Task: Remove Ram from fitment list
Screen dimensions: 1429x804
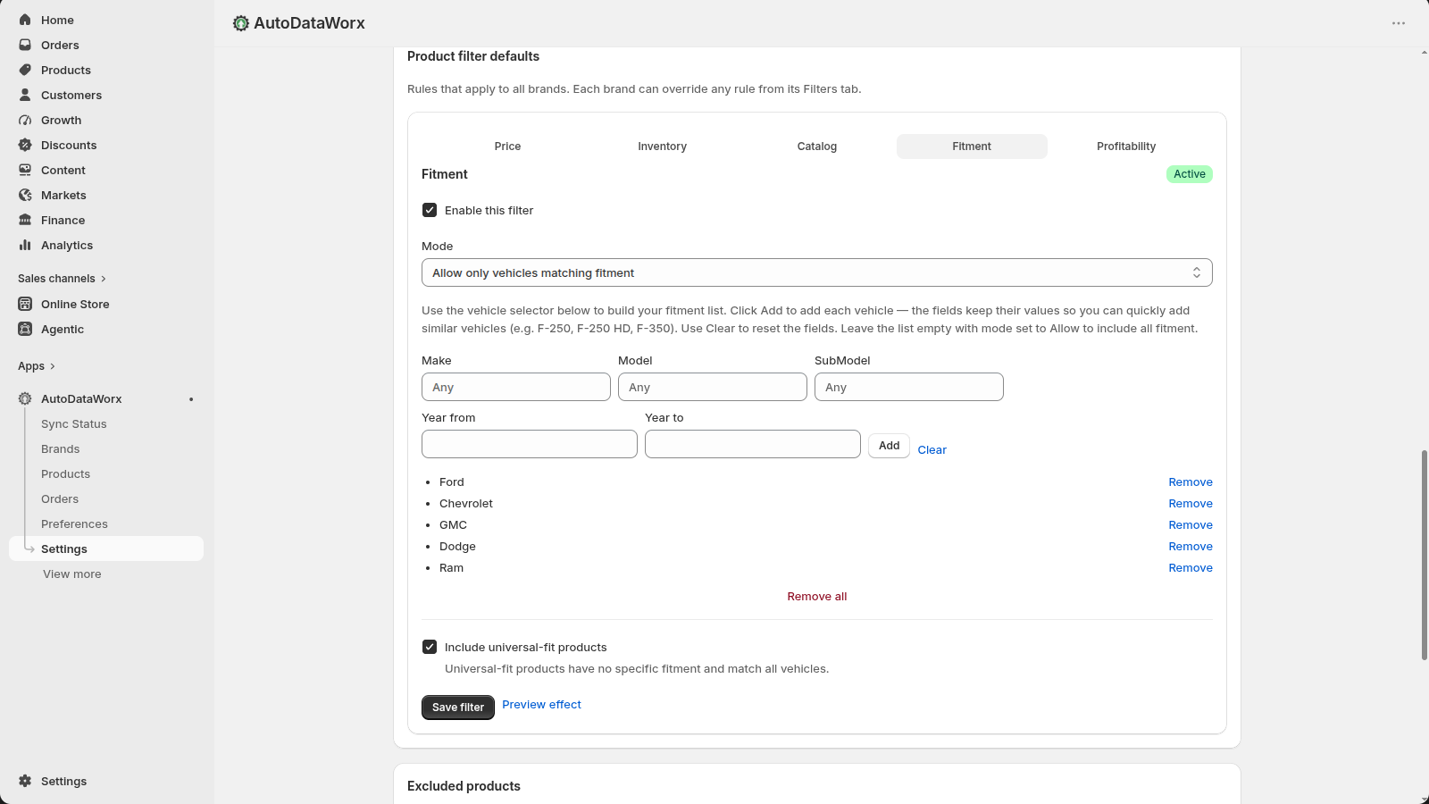Action: (1191, 568)
